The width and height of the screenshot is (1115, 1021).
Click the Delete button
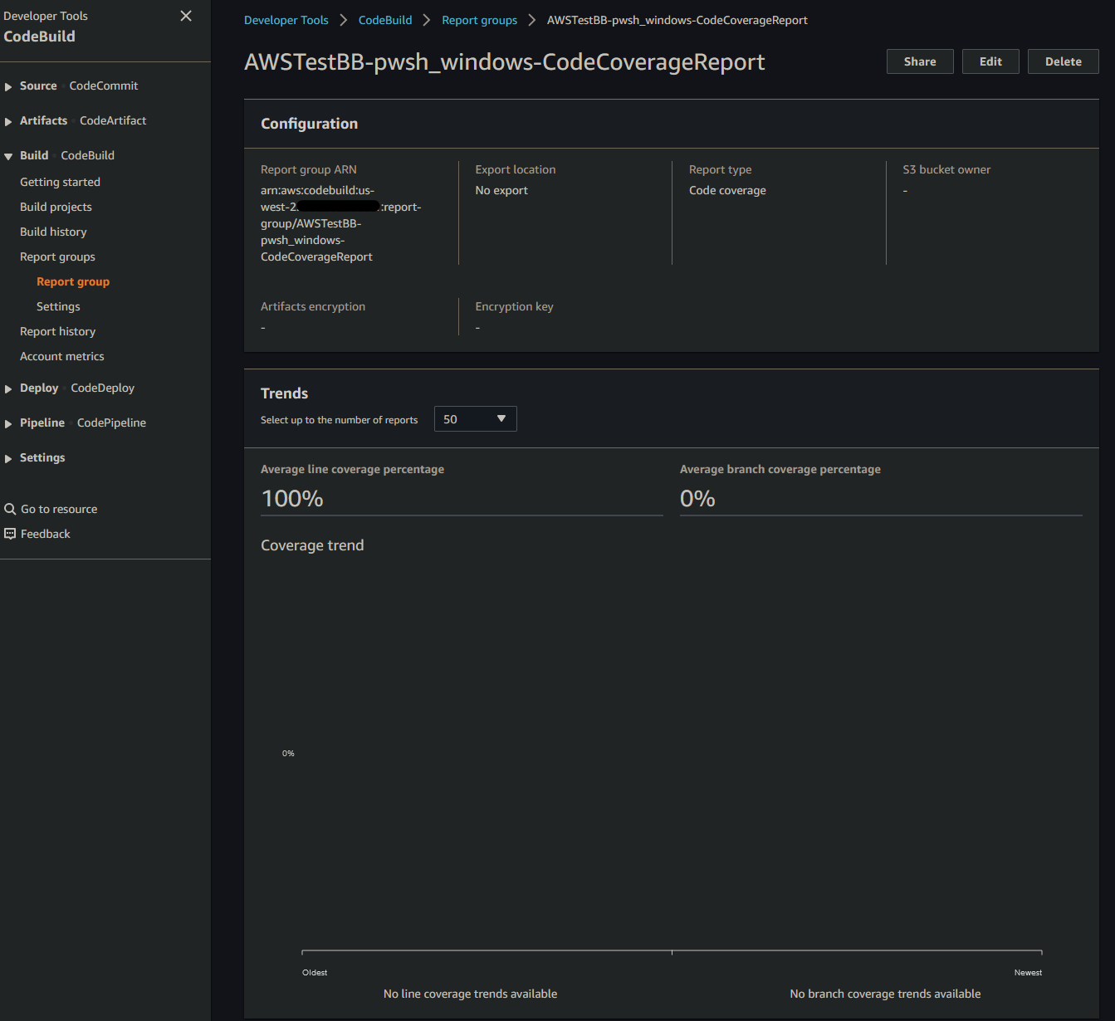coord(1063,61)
